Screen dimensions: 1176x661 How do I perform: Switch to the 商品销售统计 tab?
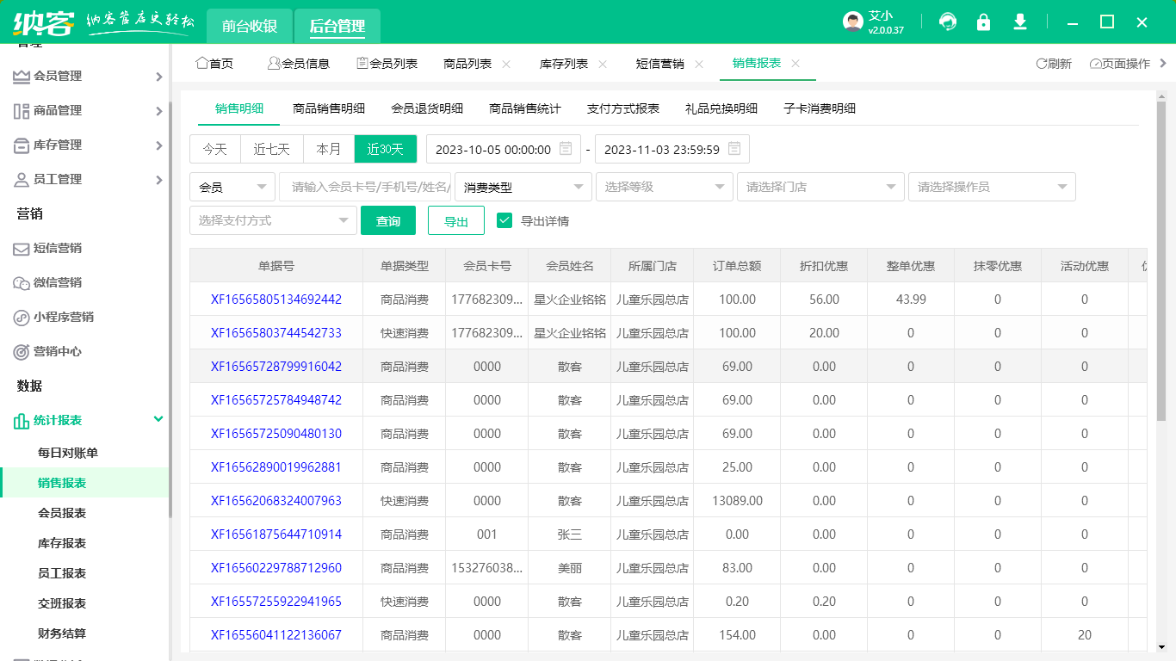528,109
